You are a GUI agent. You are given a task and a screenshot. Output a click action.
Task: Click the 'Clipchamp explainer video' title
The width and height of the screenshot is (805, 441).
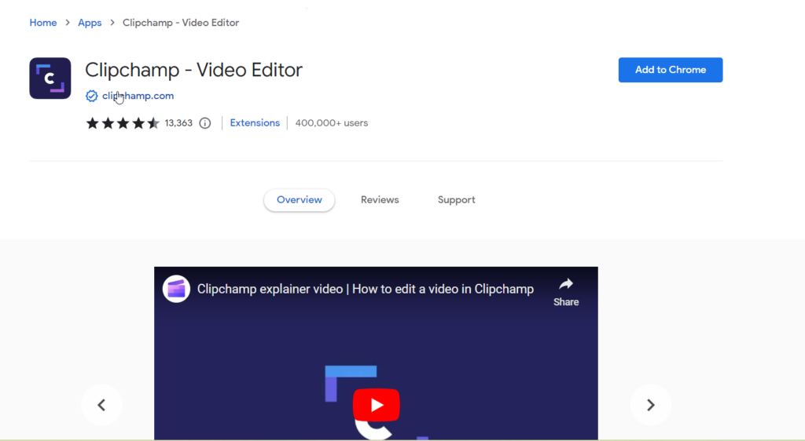[366, 289]
